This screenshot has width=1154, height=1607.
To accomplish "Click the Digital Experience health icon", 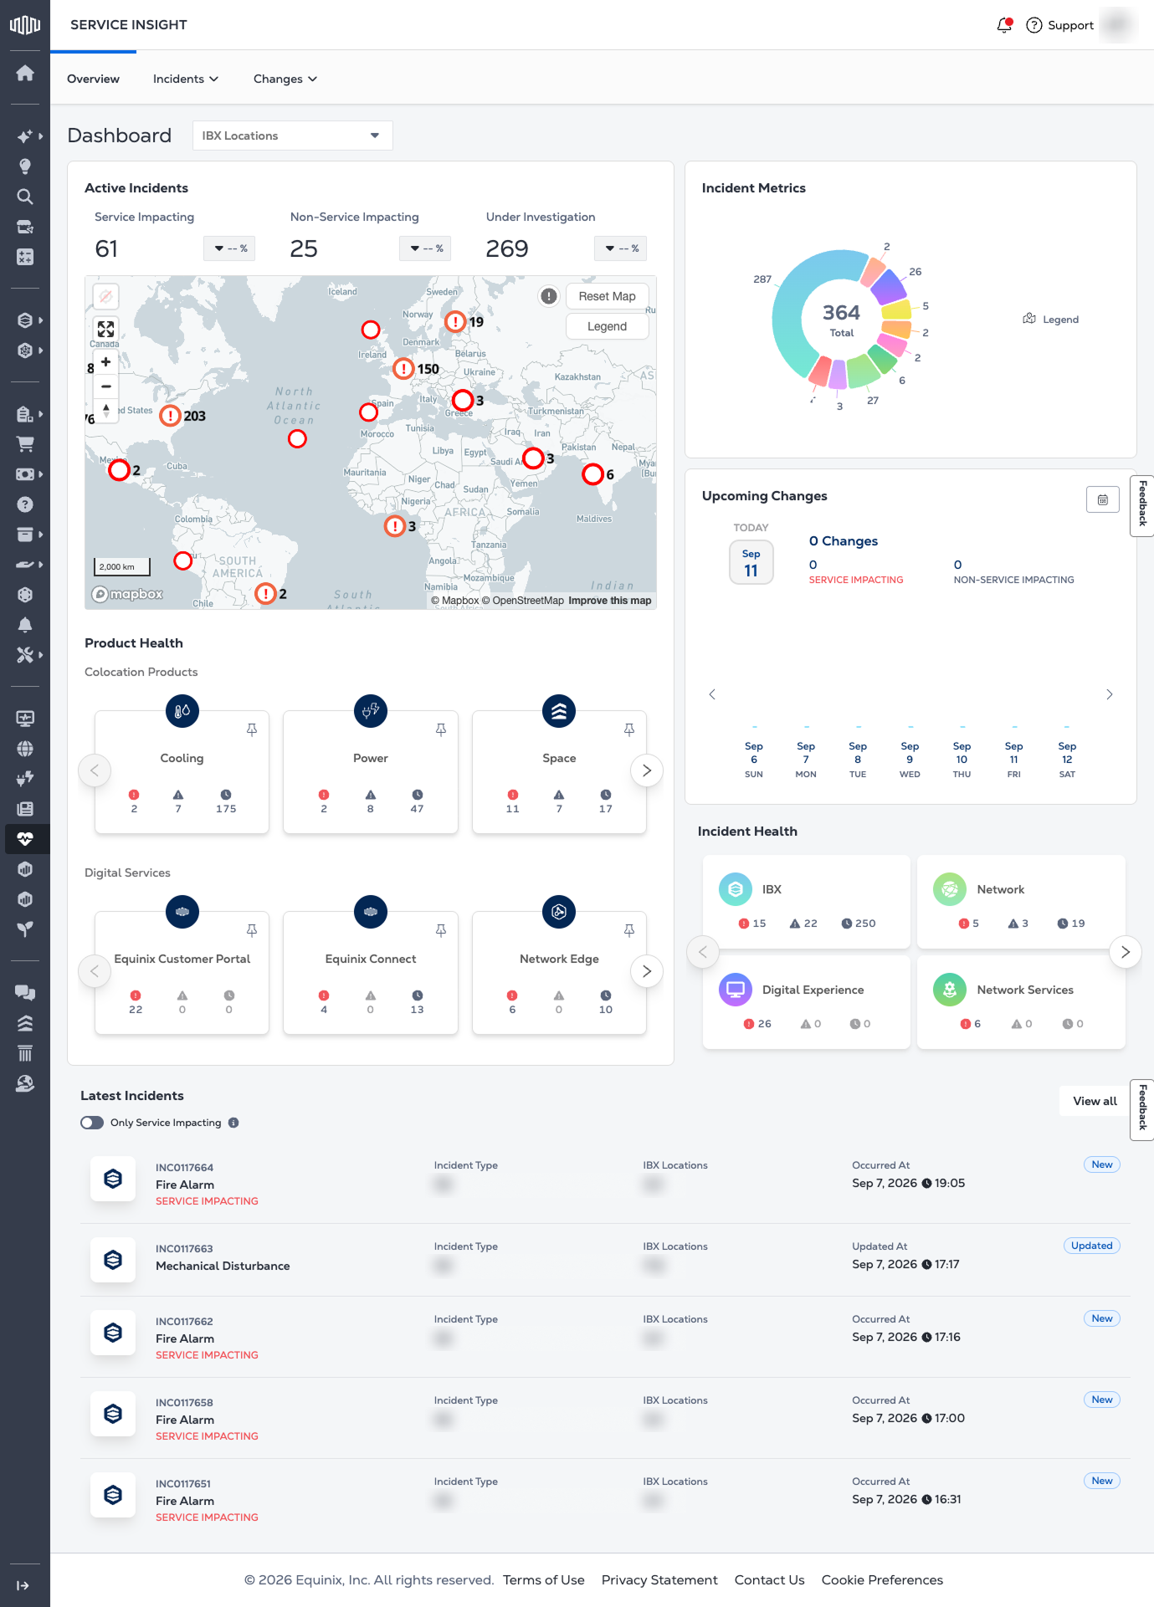I will point(736,990).
